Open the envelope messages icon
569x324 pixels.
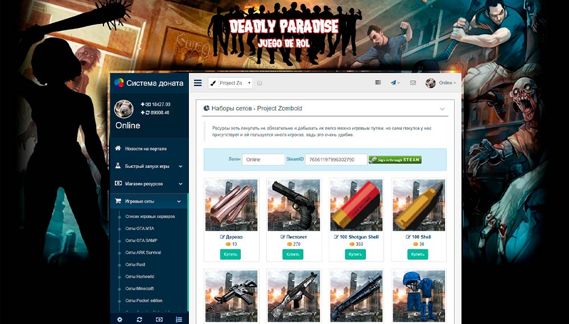[x=413, y=83]
